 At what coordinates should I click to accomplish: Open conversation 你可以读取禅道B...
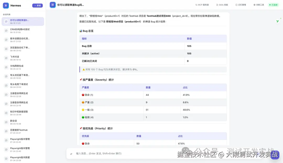[23, 21]
